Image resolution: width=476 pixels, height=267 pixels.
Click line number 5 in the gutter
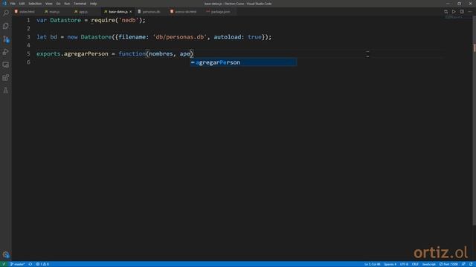28,54
